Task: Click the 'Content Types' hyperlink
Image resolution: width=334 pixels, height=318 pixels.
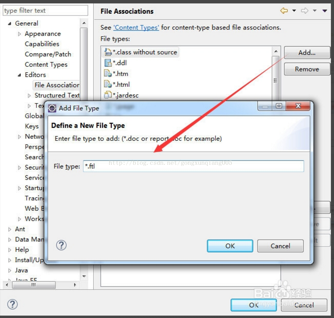Action: (136, 27)
